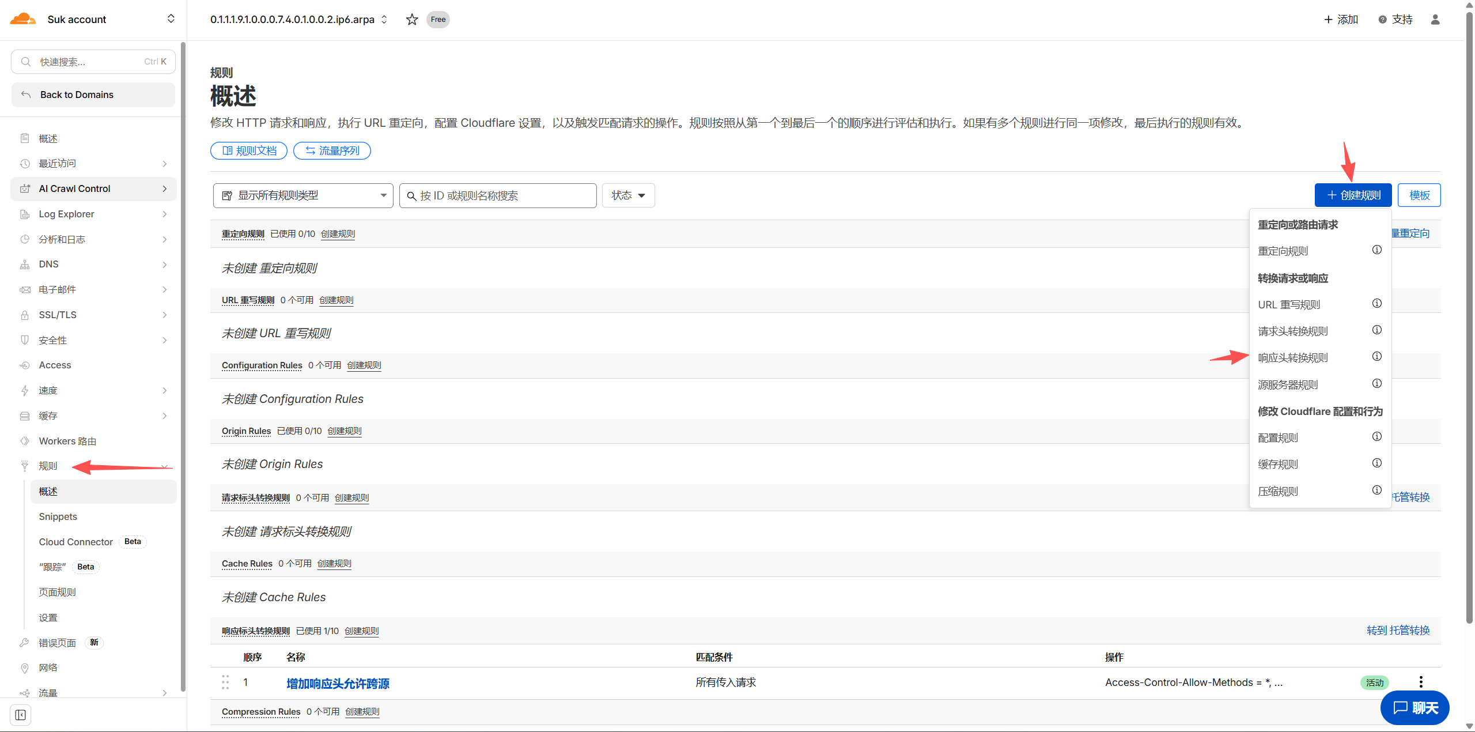Open the 聊天 chat button
The width and height of the screenshot is (1475, 732).
click(x=1415, y=708)
